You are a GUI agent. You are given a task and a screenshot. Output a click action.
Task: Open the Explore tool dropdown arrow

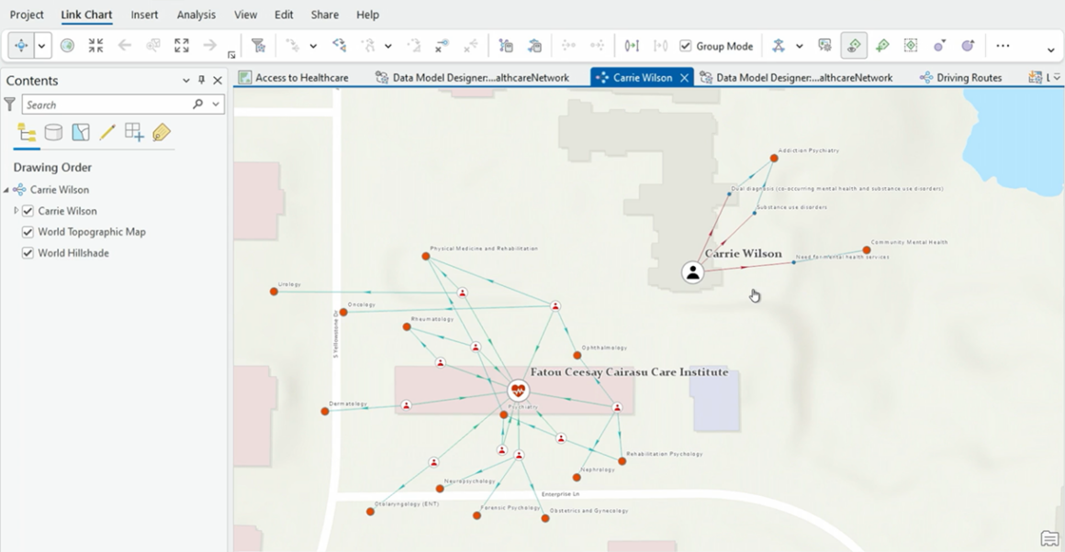click(x=41, y=46)
